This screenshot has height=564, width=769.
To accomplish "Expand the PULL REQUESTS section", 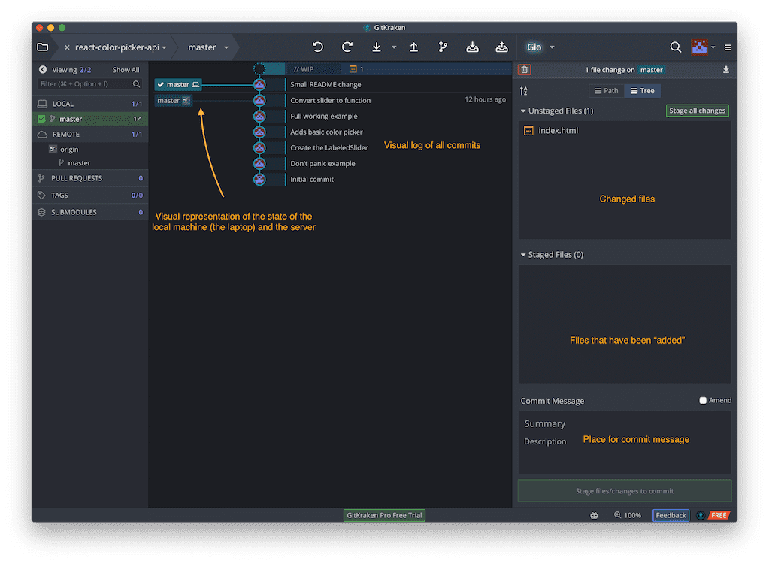I will pos(89,178).
